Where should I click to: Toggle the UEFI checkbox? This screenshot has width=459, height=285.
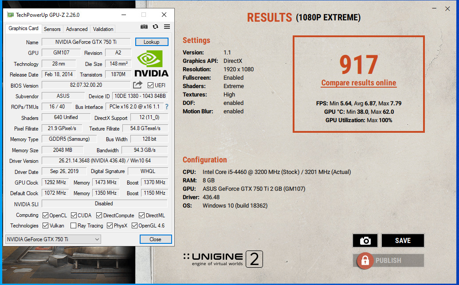click(150, 85)
